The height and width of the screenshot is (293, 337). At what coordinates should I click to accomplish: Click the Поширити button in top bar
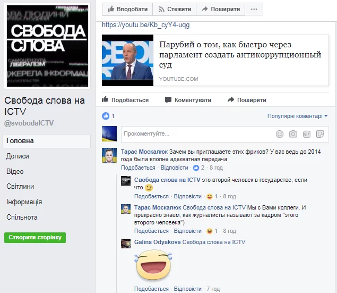[x=221, y=9]
